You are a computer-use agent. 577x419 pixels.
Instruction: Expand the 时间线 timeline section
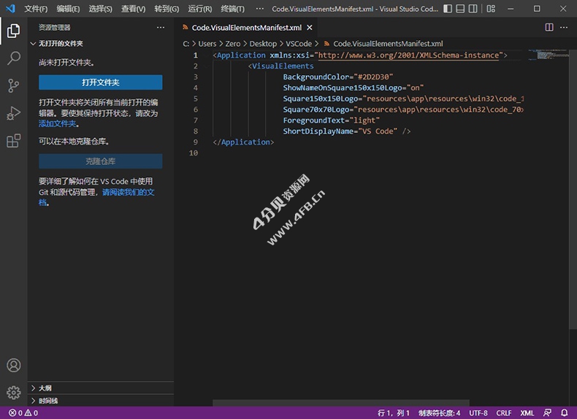[101, 401]
